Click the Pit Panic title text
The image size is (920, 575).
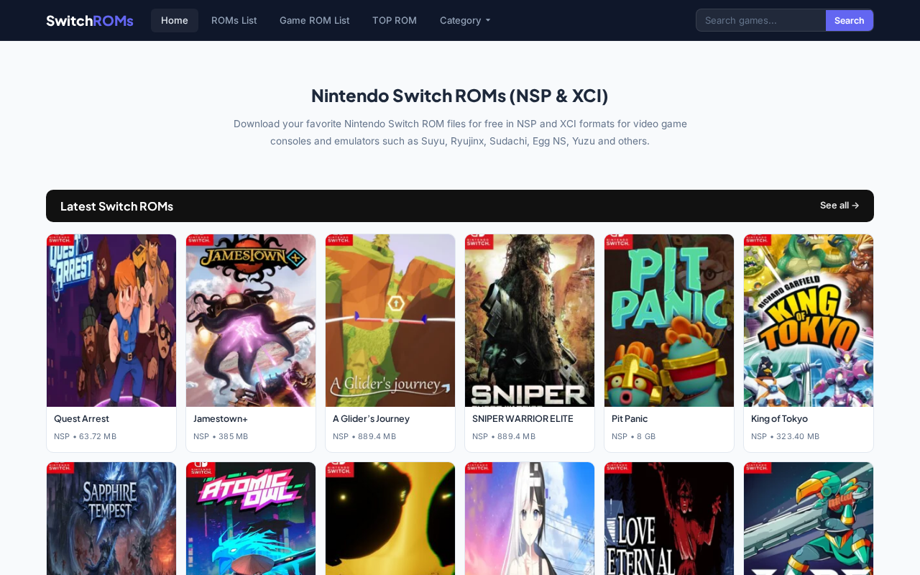tap(630, 418)
